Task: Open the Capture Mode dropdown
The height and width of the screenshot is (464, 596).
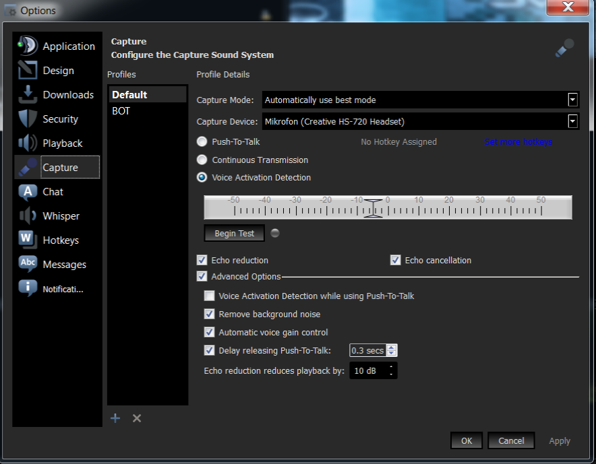Action: tap(572, 100)
